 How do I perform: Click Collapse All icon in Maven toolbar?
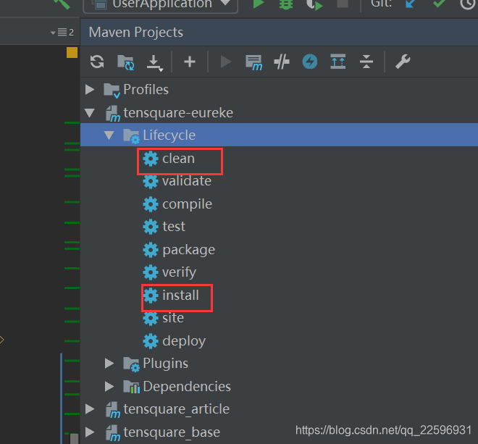(366, 62)
